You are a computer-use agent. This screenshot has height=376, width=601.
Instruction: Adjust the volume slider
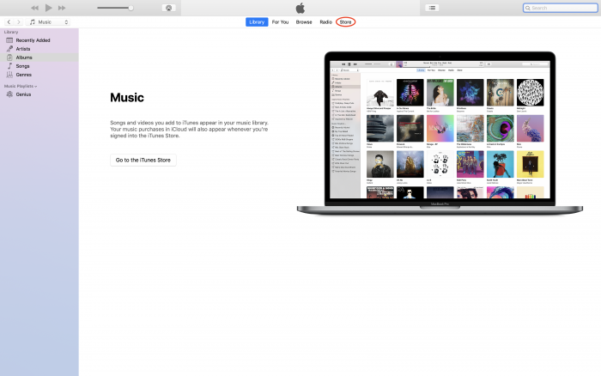click(131, 8)
